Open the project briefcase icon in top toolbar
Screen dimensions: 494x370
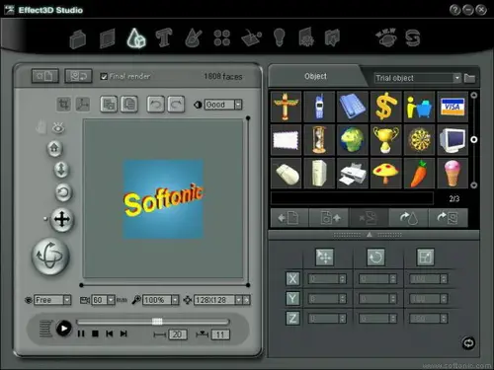tap(78, 39)
